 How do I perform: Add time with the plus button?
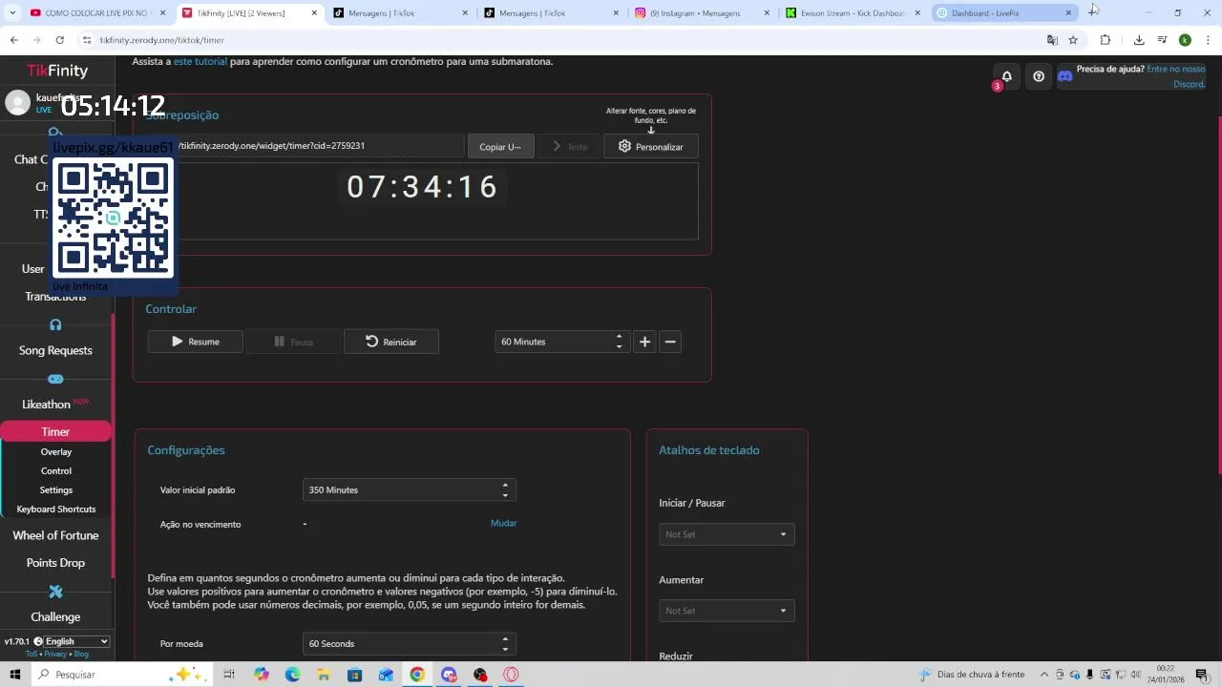click(645, 342)
